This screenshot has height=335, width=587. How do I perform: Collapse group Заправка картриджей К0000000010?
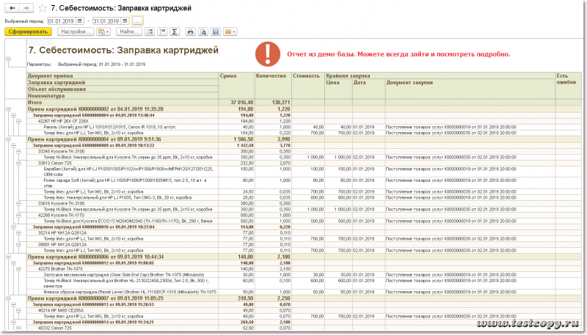(13, 227)
